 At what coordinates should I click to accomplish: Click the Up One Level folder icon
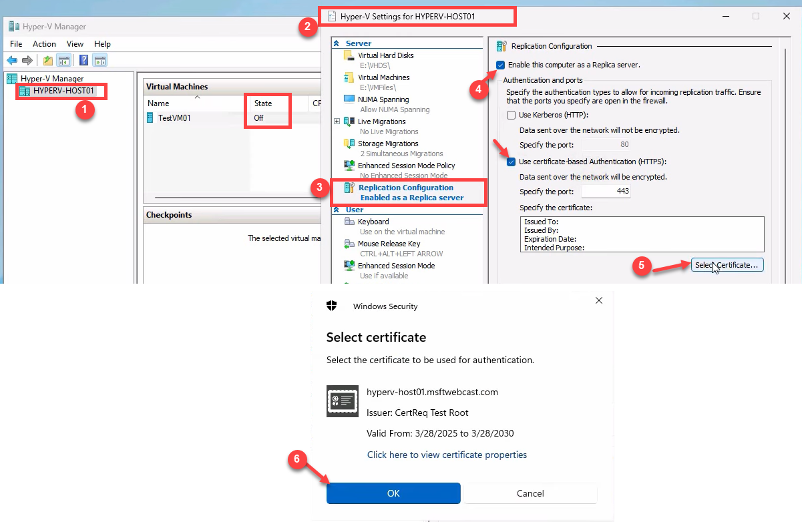48,61
